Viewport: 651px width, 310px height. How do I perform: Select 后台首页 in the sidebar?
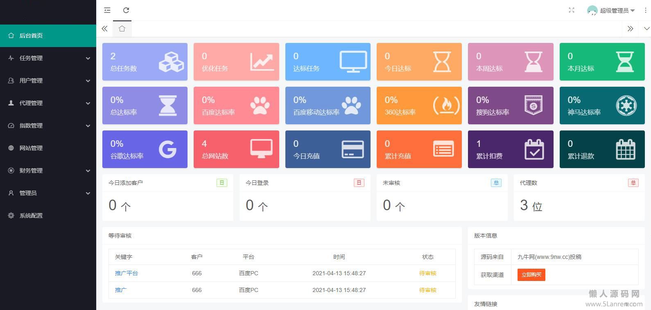pyautogui.click(x=31, y=36)
